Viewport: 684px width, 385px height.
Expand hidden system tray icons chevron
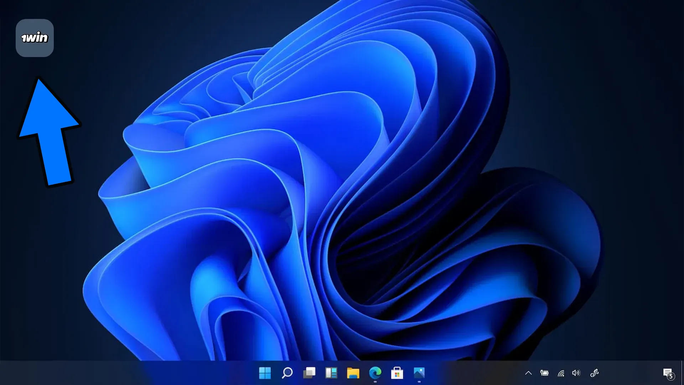coord(528,373)
